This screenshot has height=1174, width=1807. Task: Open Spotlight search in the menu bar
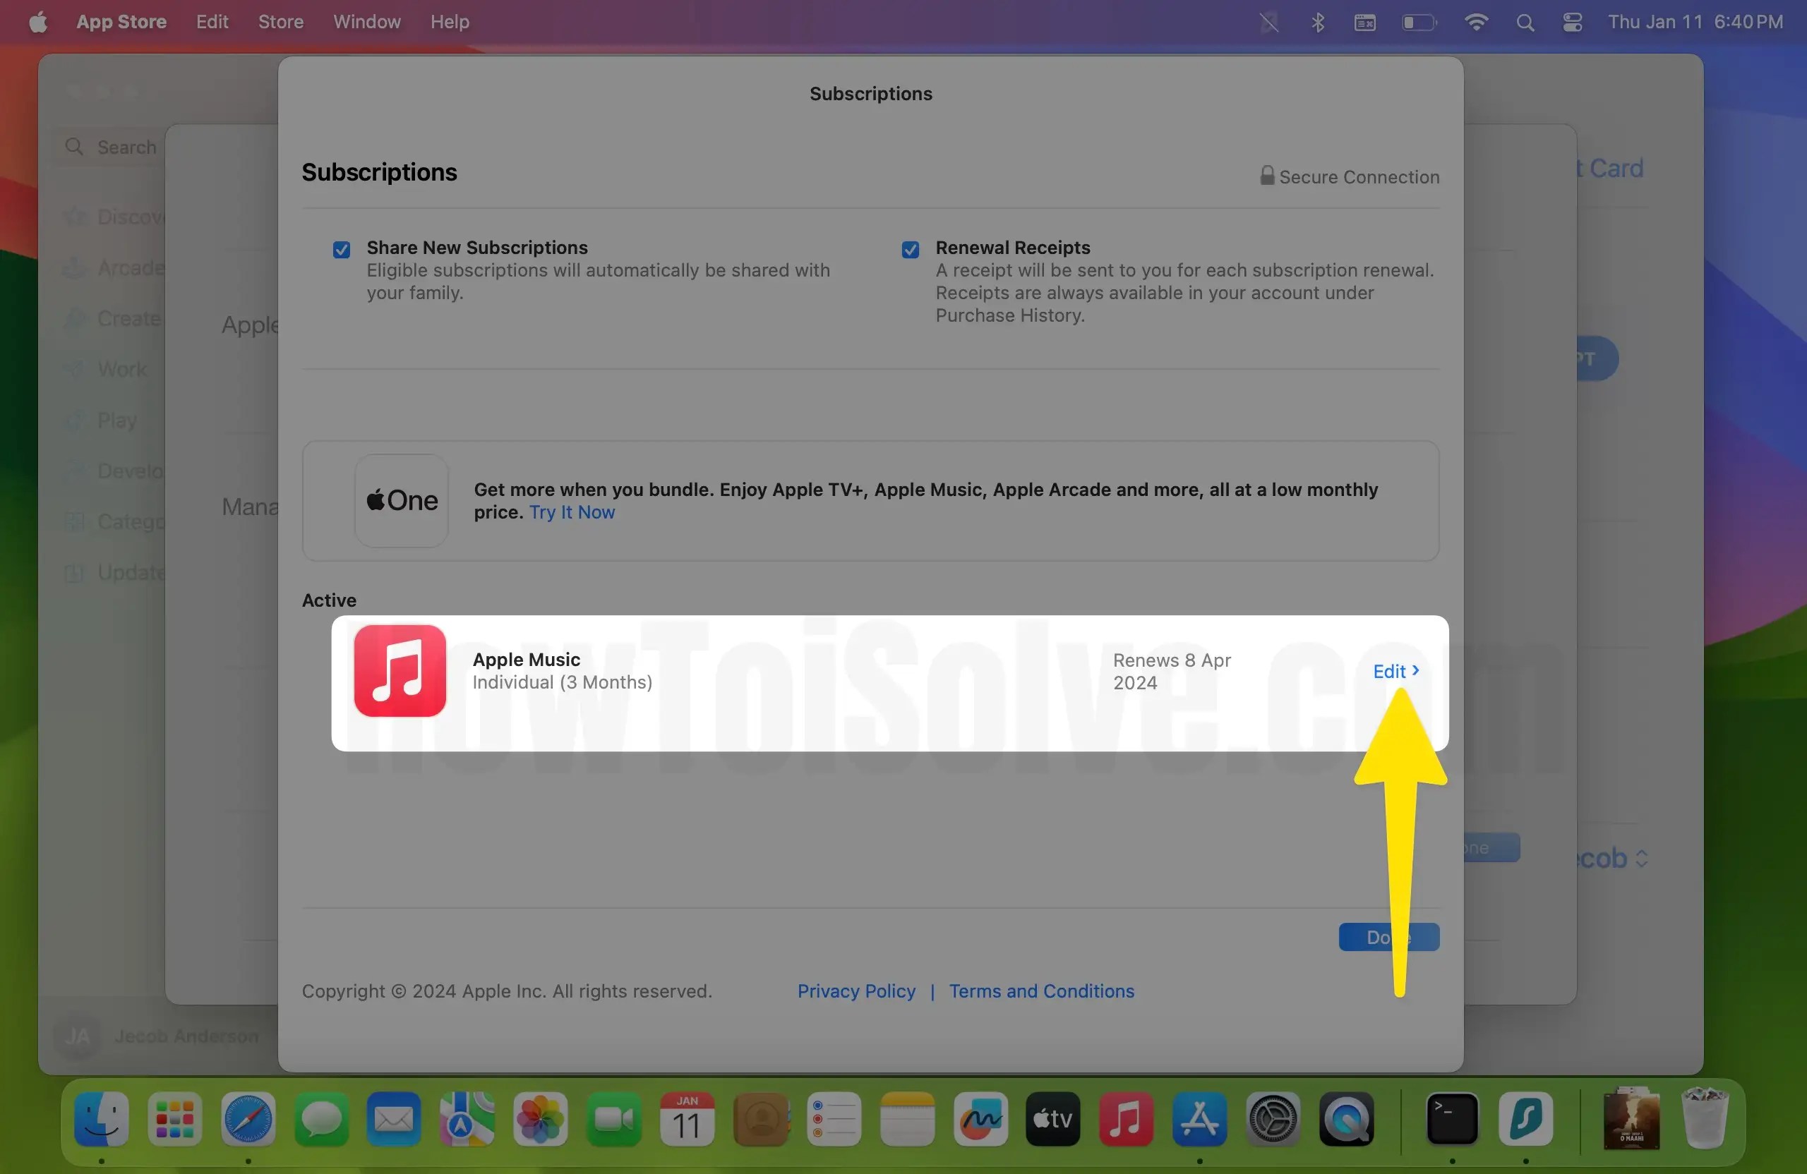point(1525,22)
